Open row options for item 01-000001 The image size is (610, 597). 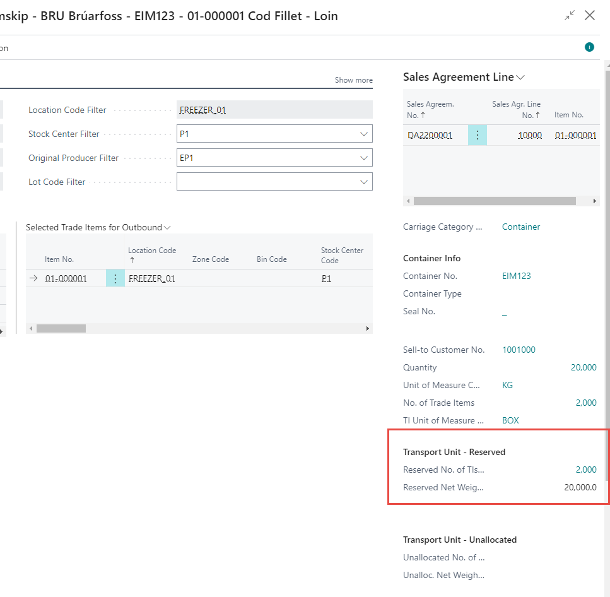115,278
